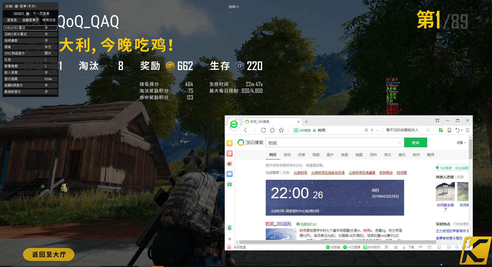Select the 视频 search category tab
492x267 pixels.
tap(316, 155)
